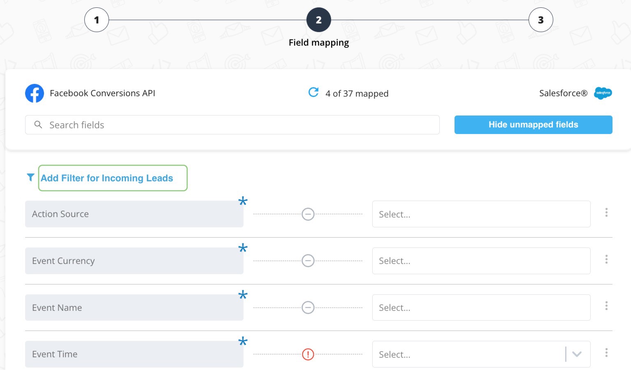
Task: Click the Facebook logo icon
Action: [35, 93]
